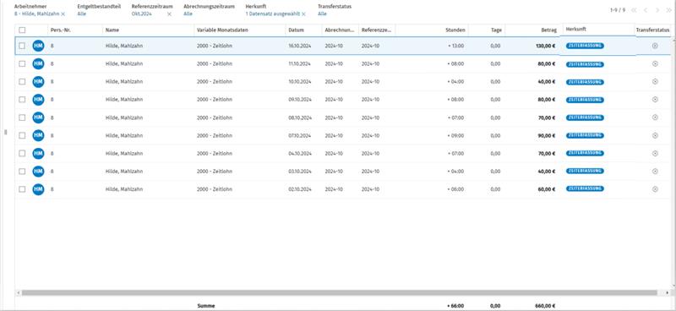This screenshot has height=311, width=676.
Task: Click the 130,00 € amount cell
Action: [x=545, y=46]
